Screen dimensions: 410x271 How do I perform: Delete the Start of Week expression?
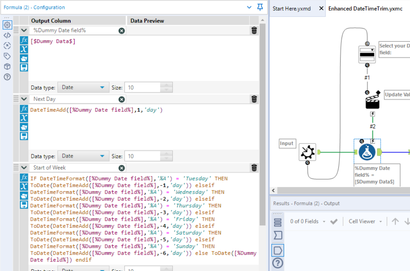click(x=254, y=168)
